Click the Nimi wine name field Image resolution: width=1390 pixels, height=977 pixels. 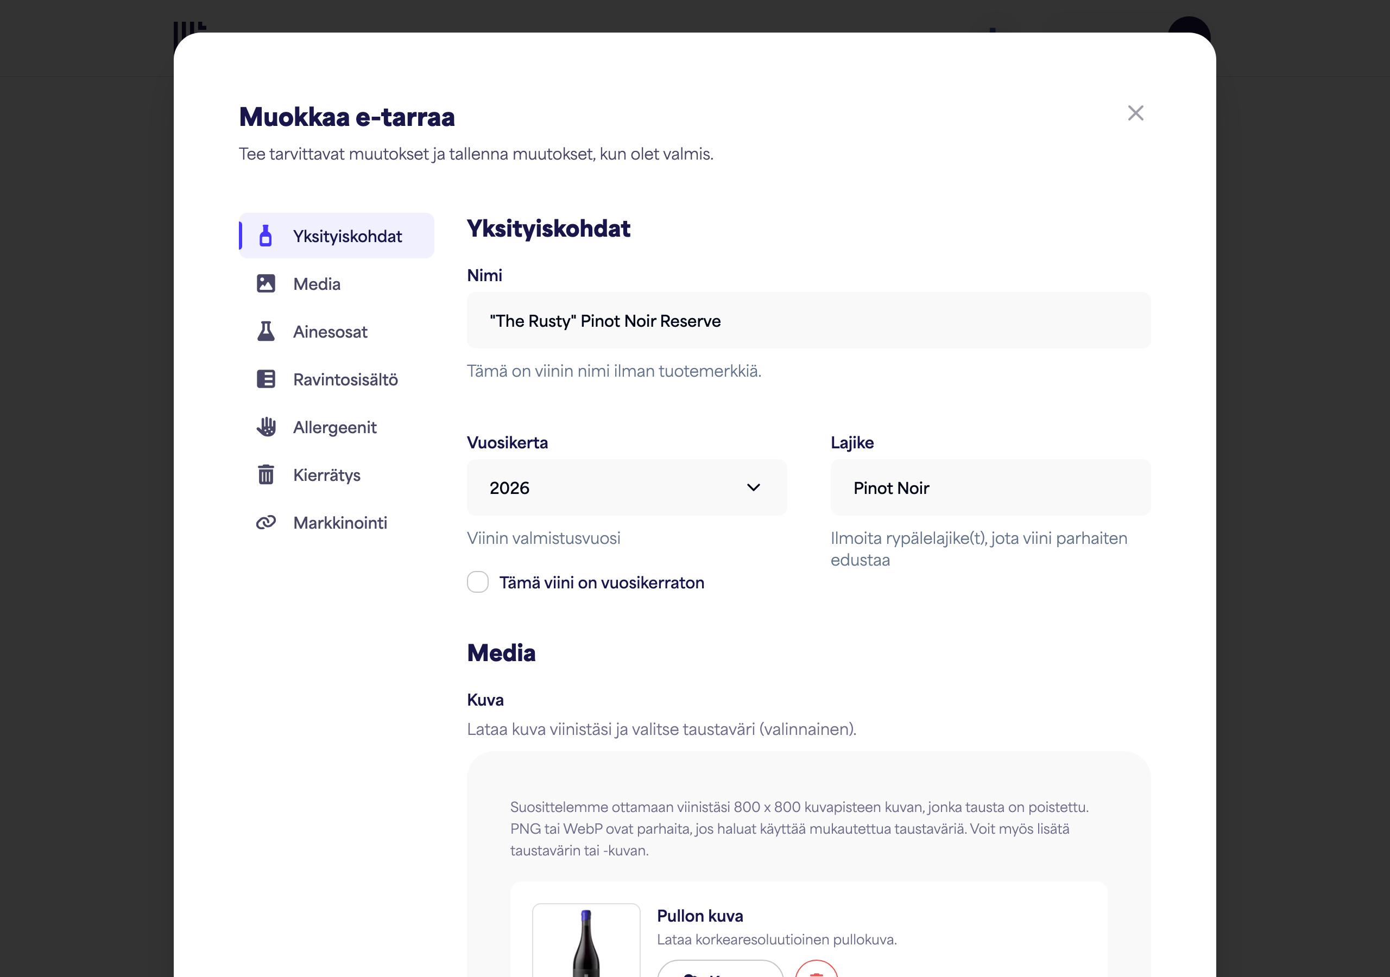click(x=809, y=321)
